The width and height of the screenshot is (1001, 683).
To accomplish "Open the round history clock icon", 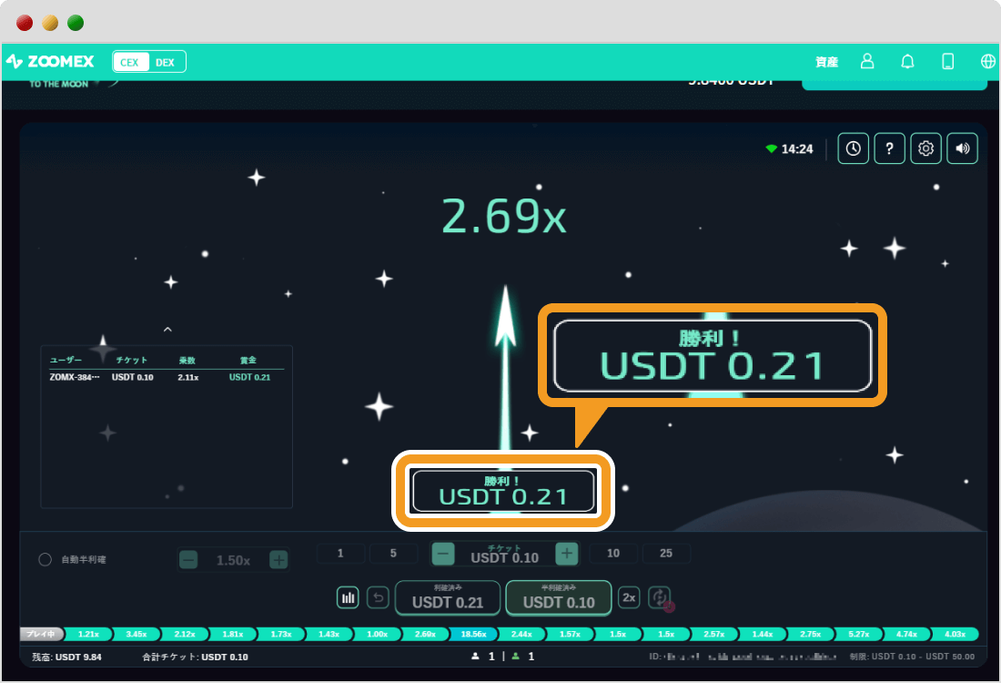I will [853, 148].
